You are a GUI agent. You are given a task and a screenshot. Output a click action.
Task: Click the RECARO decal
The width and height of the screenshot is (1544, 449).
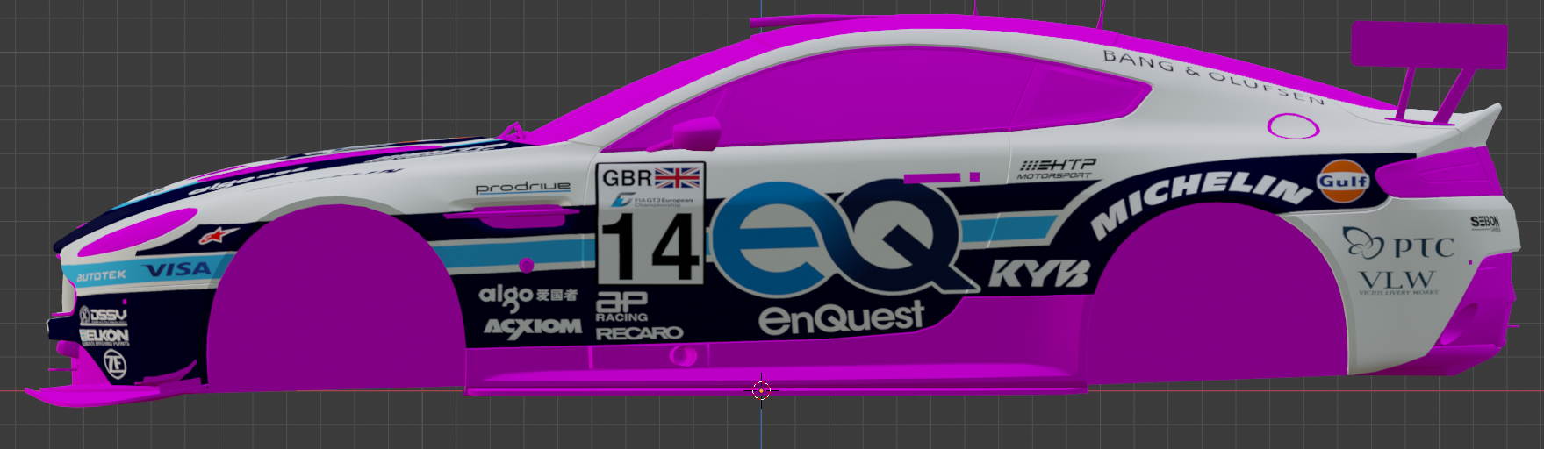pos(640,333)
